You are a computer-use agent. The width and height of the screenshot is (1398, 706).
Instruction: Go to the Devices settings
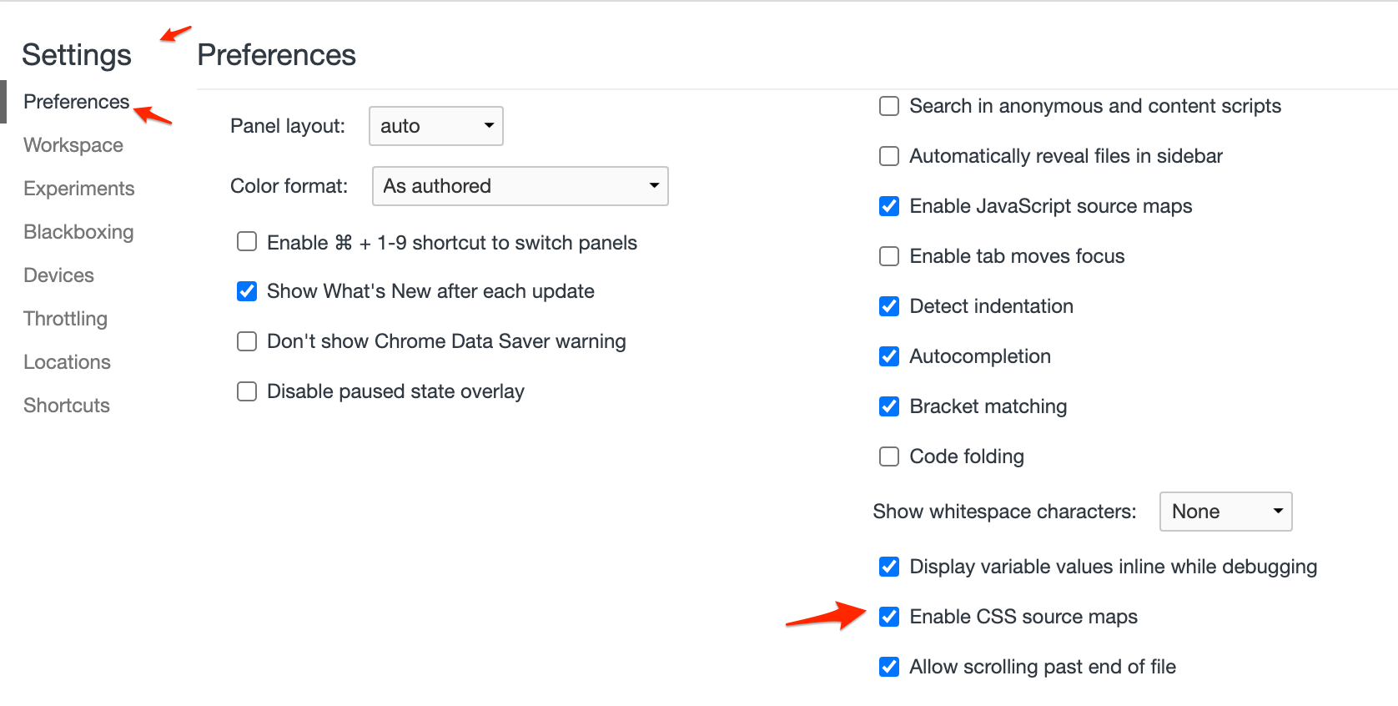(x=58, y=275)
